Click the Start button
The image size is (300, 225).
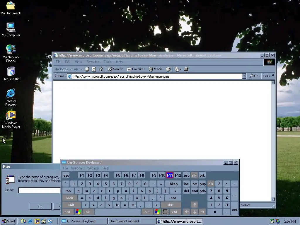point(8,221)
